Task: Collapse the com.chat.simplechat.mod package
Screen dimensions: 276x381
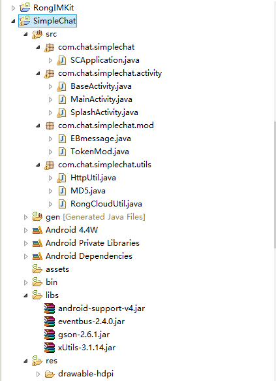Action: 38,126
